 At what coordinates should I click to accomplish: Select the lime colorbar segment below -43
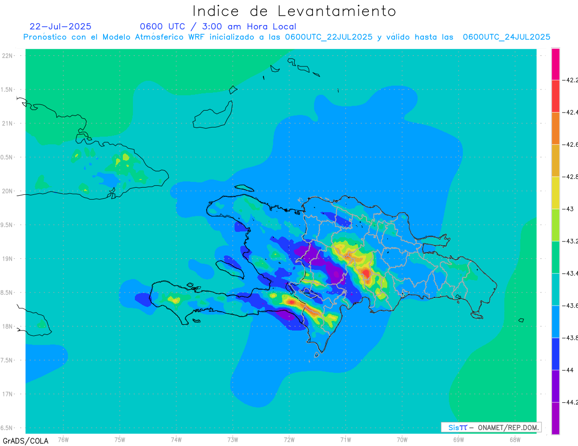tap(555, 225)
